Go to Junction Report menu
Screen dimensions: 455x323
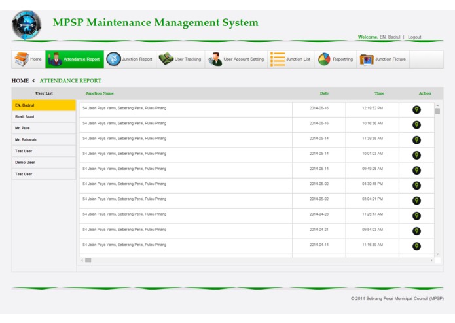[130, 59]
